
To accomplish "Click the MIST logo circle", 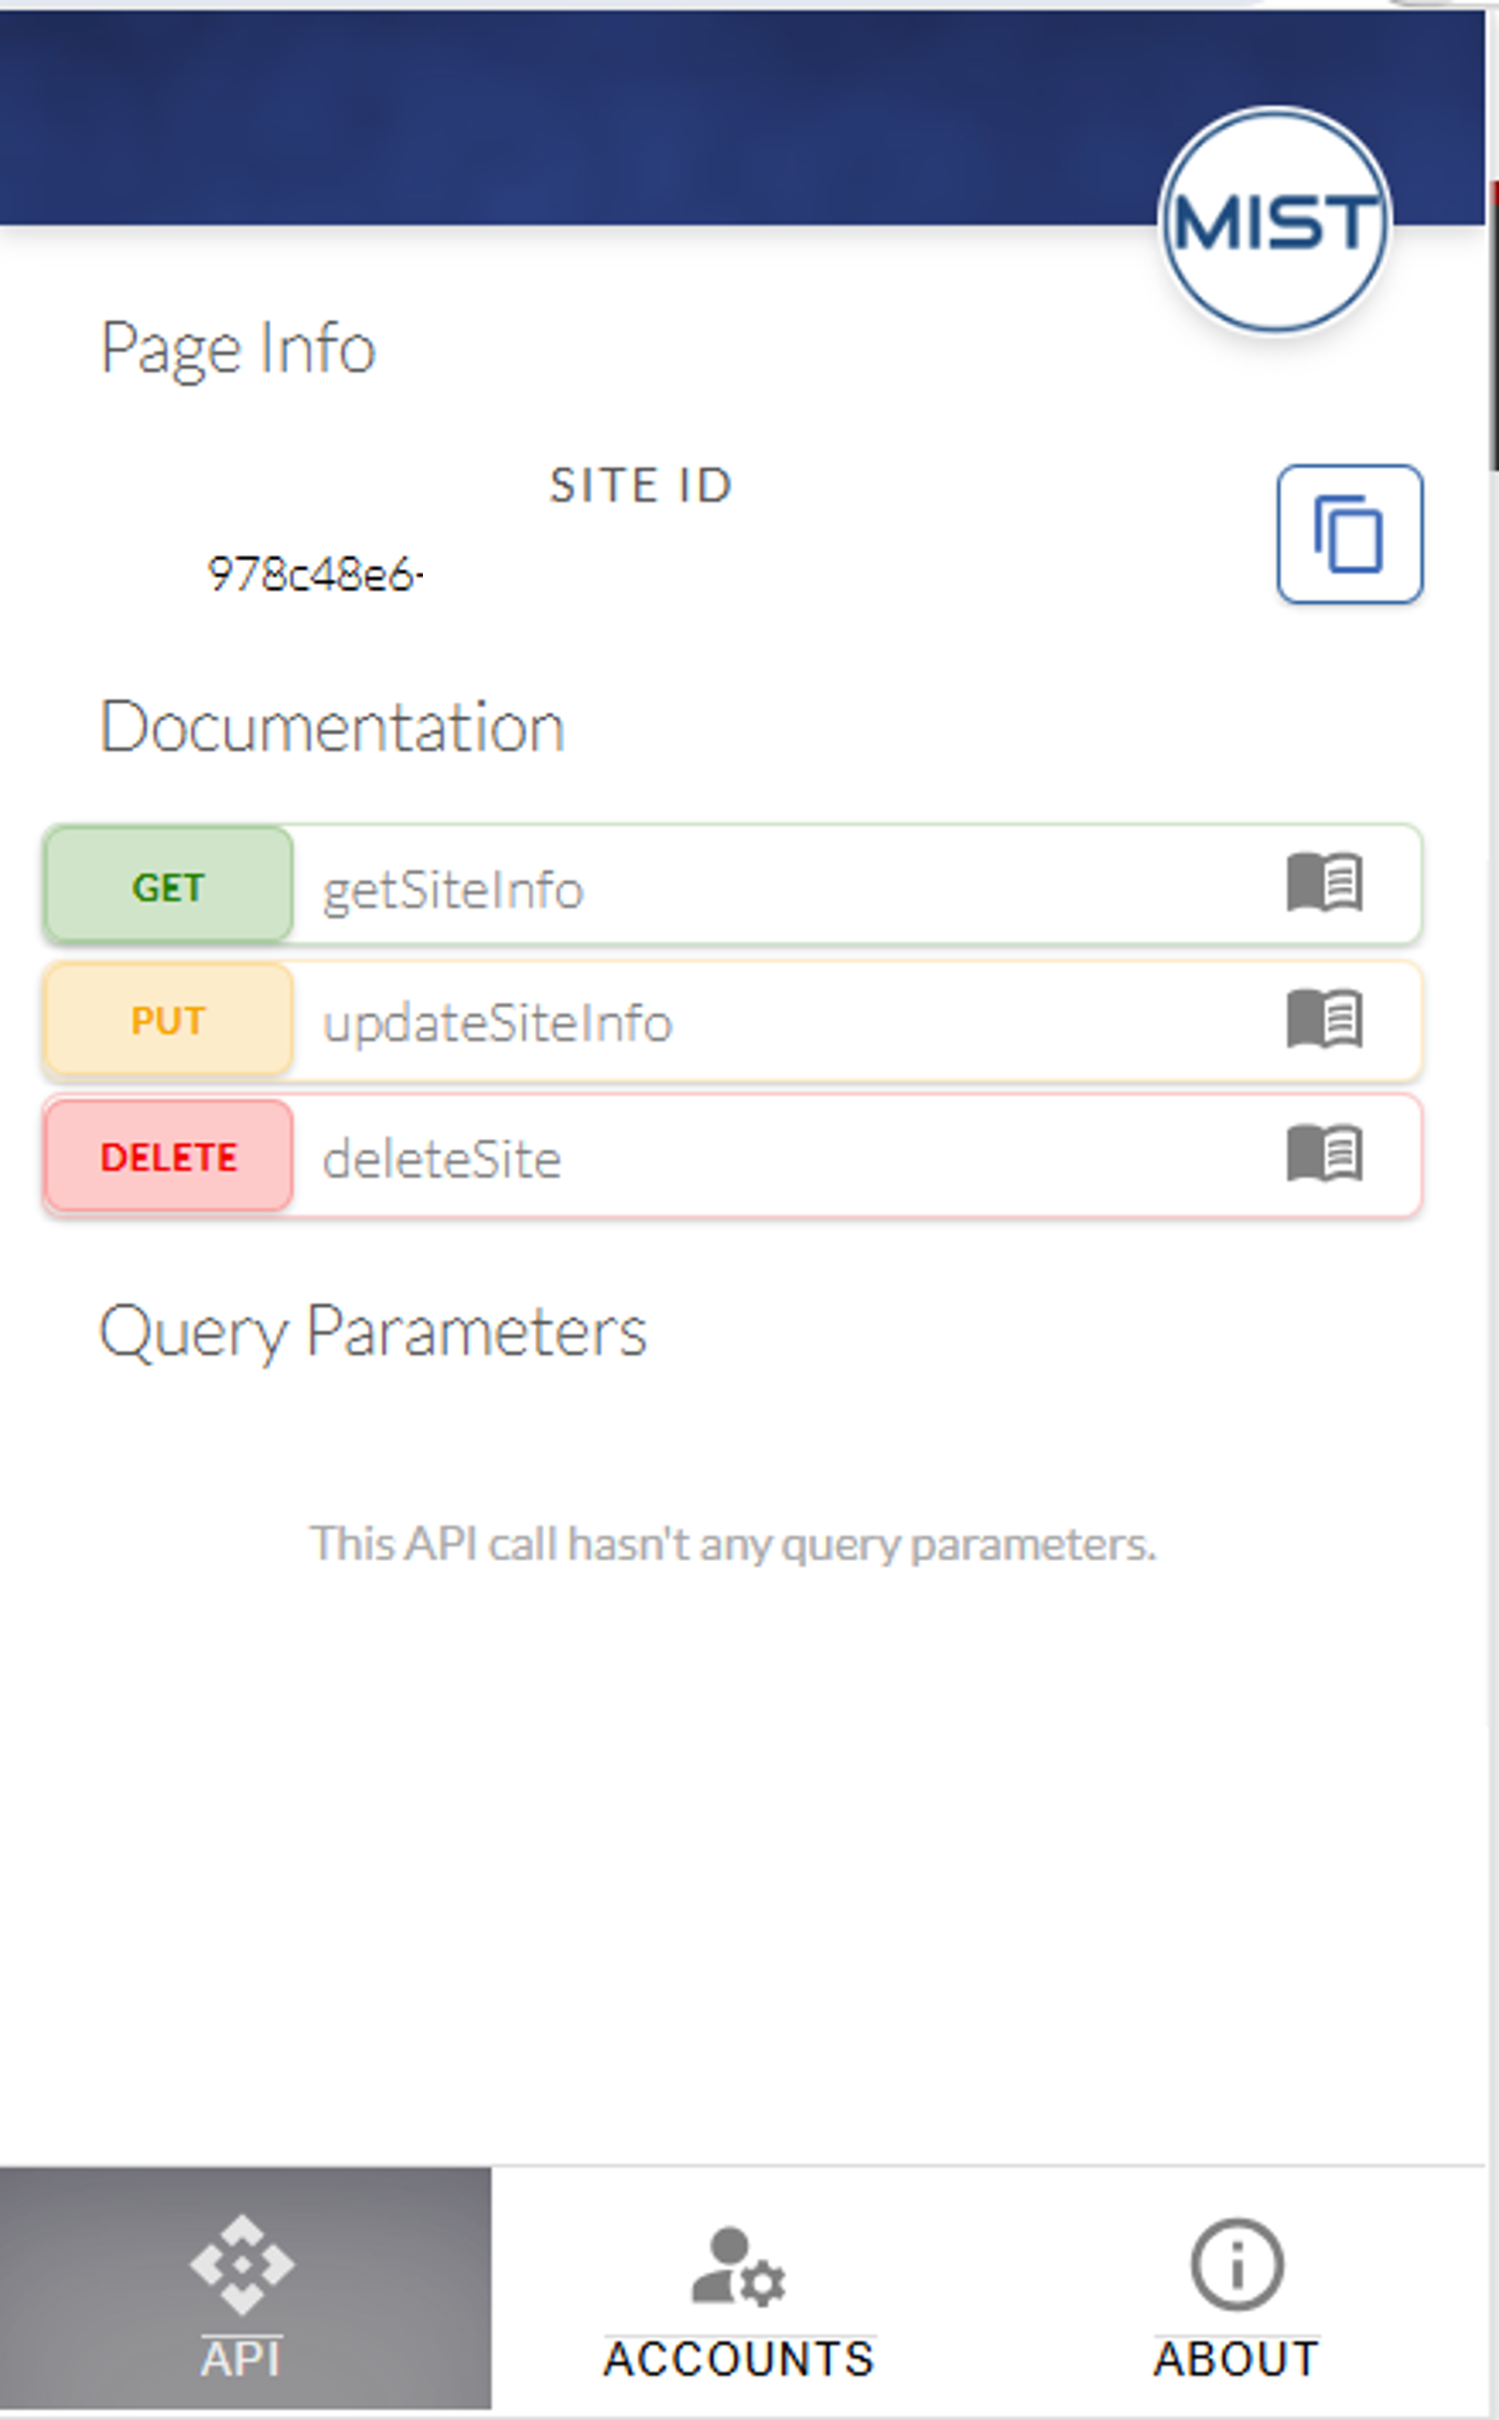I will pyautogui.click(x=1275, y=220).
